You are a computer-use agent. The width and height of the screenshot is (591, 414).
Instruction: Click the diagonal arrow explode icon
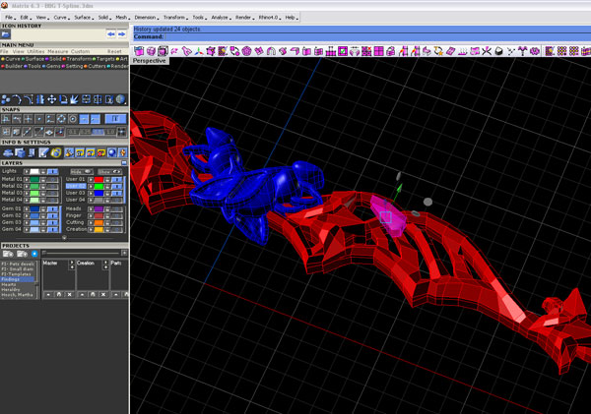click(75, 99)
